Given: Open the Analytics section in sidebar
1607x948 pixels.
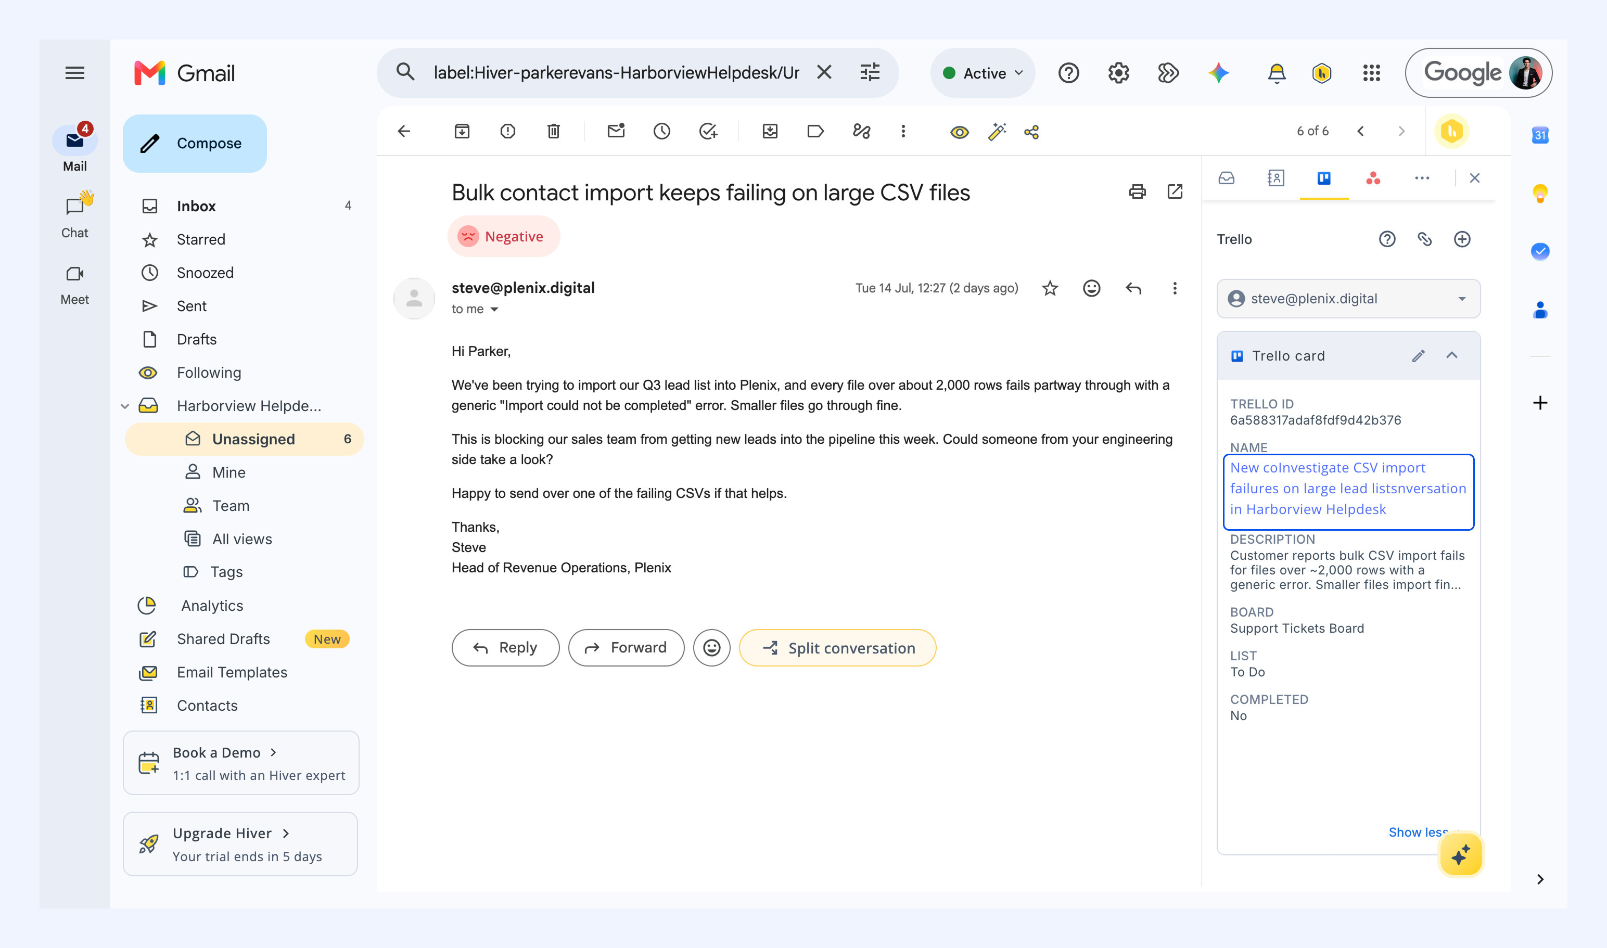Looking at the screenshot, I should (x=211, y=606).
